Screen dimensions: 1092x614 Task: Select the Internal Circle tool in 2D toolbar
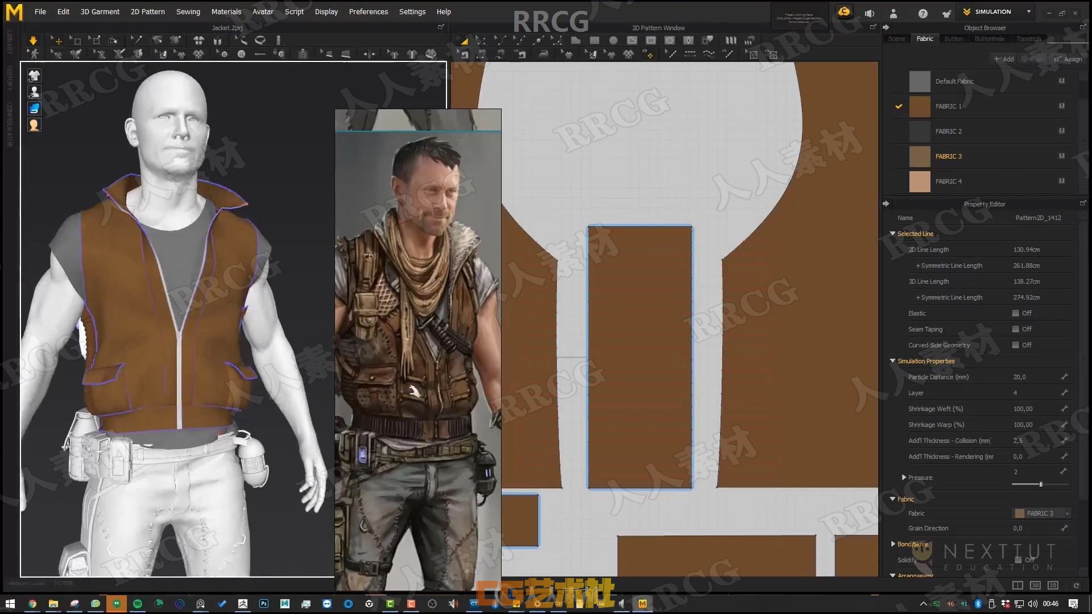(669, 40)
